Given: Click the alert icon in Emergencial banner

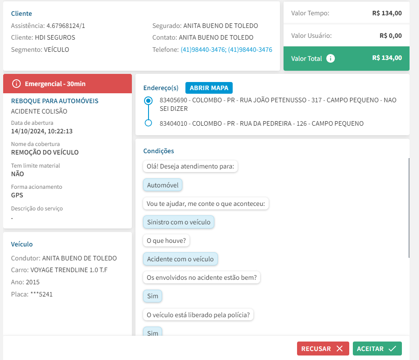Looking at the screenshot, I should pyautogui.click(x=16, y=84).
